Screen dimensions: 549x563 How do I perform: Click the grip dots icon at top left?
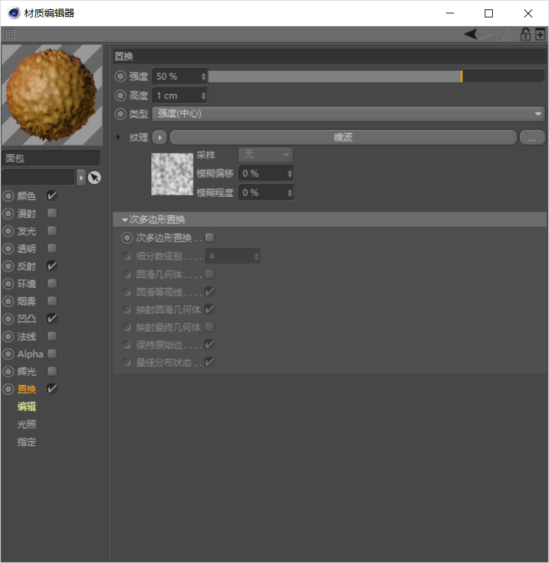tap(10, 33)
